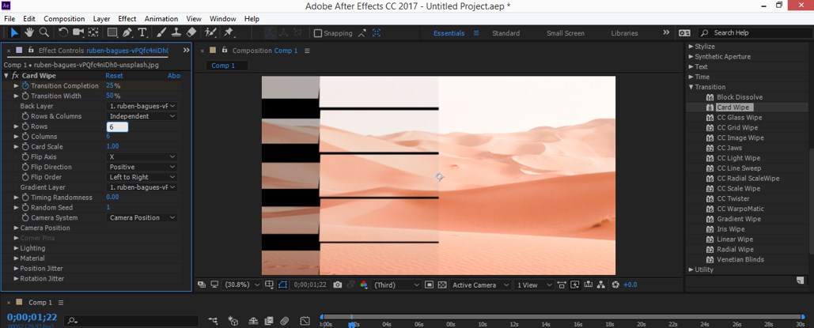Image resolution: width=814 pixels, height=328 pixels.
Task: Expand the Lighting group
Action: 16,248
